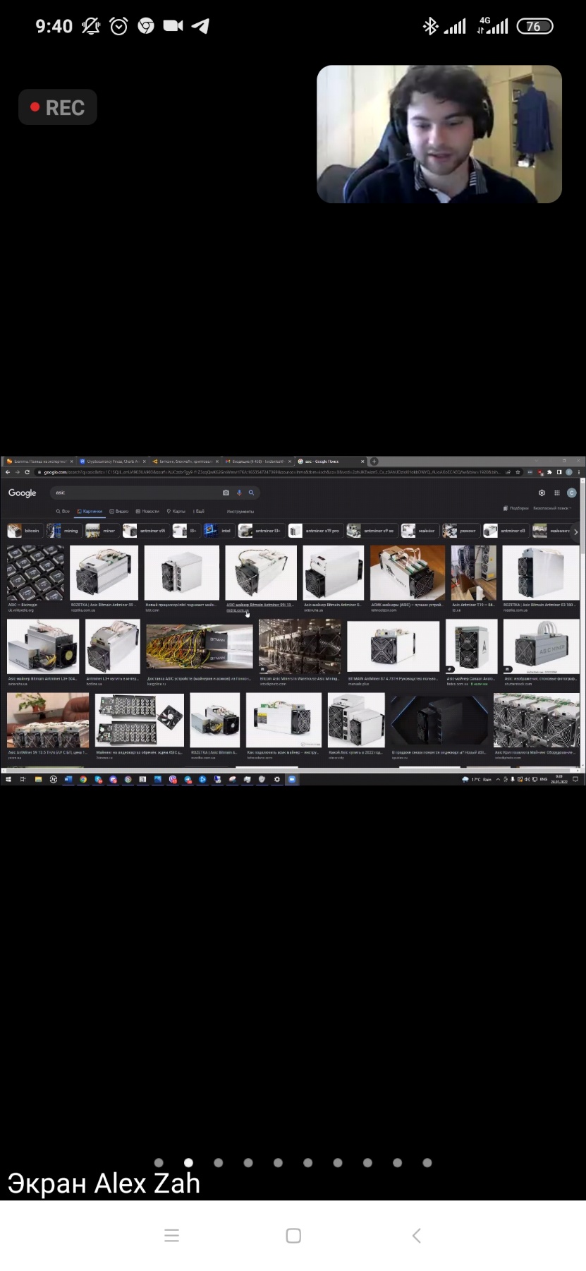Image resolution: width=586 pixels, height=1271 pixels.
Task: Select the "antminer s19 pro" chip
Action: click(x=315, y=531)
